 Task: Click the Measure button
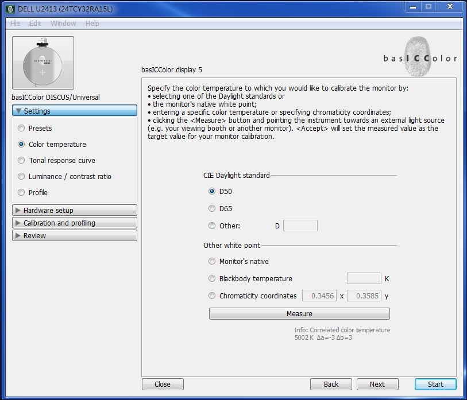click(299, 314)
